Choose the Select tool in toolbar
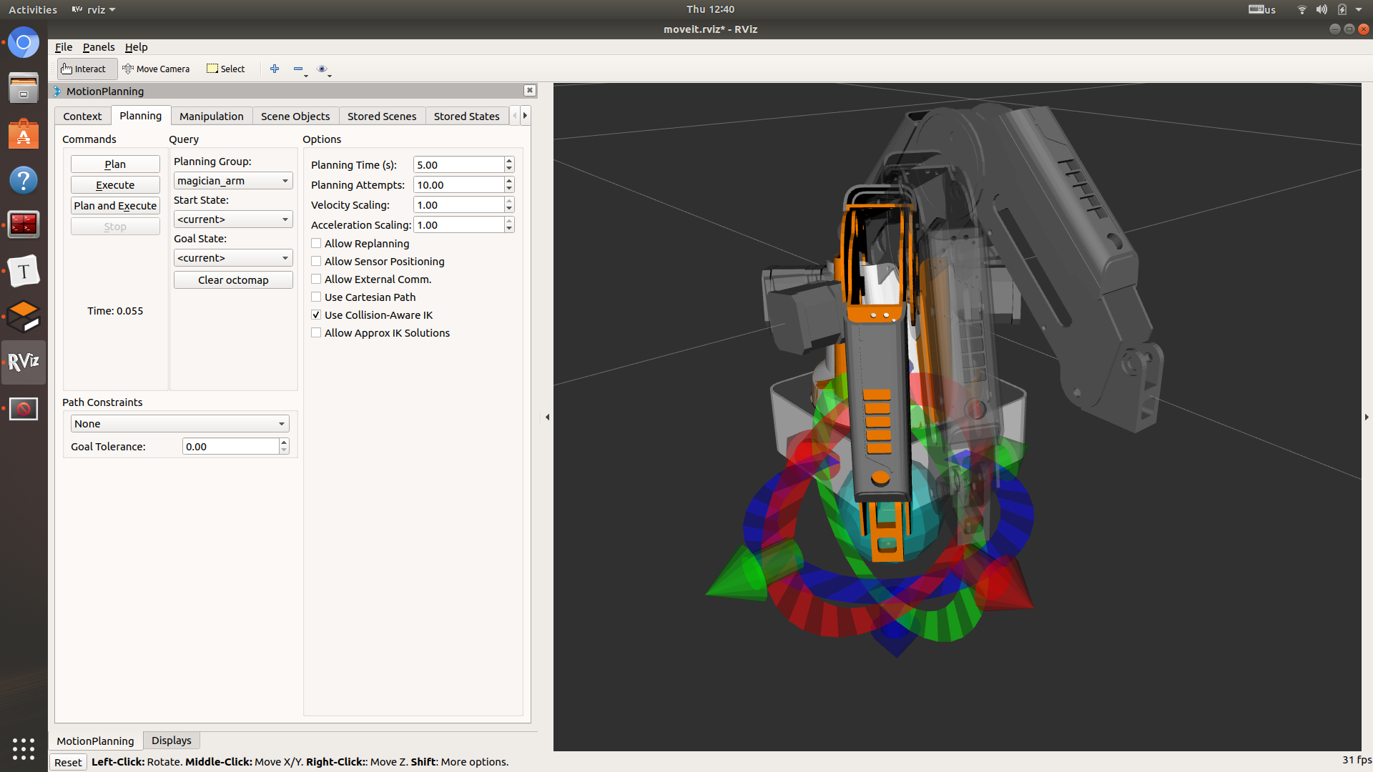Image resolution: width=1373 pixels, height=772 pixels. click(226, 69)
